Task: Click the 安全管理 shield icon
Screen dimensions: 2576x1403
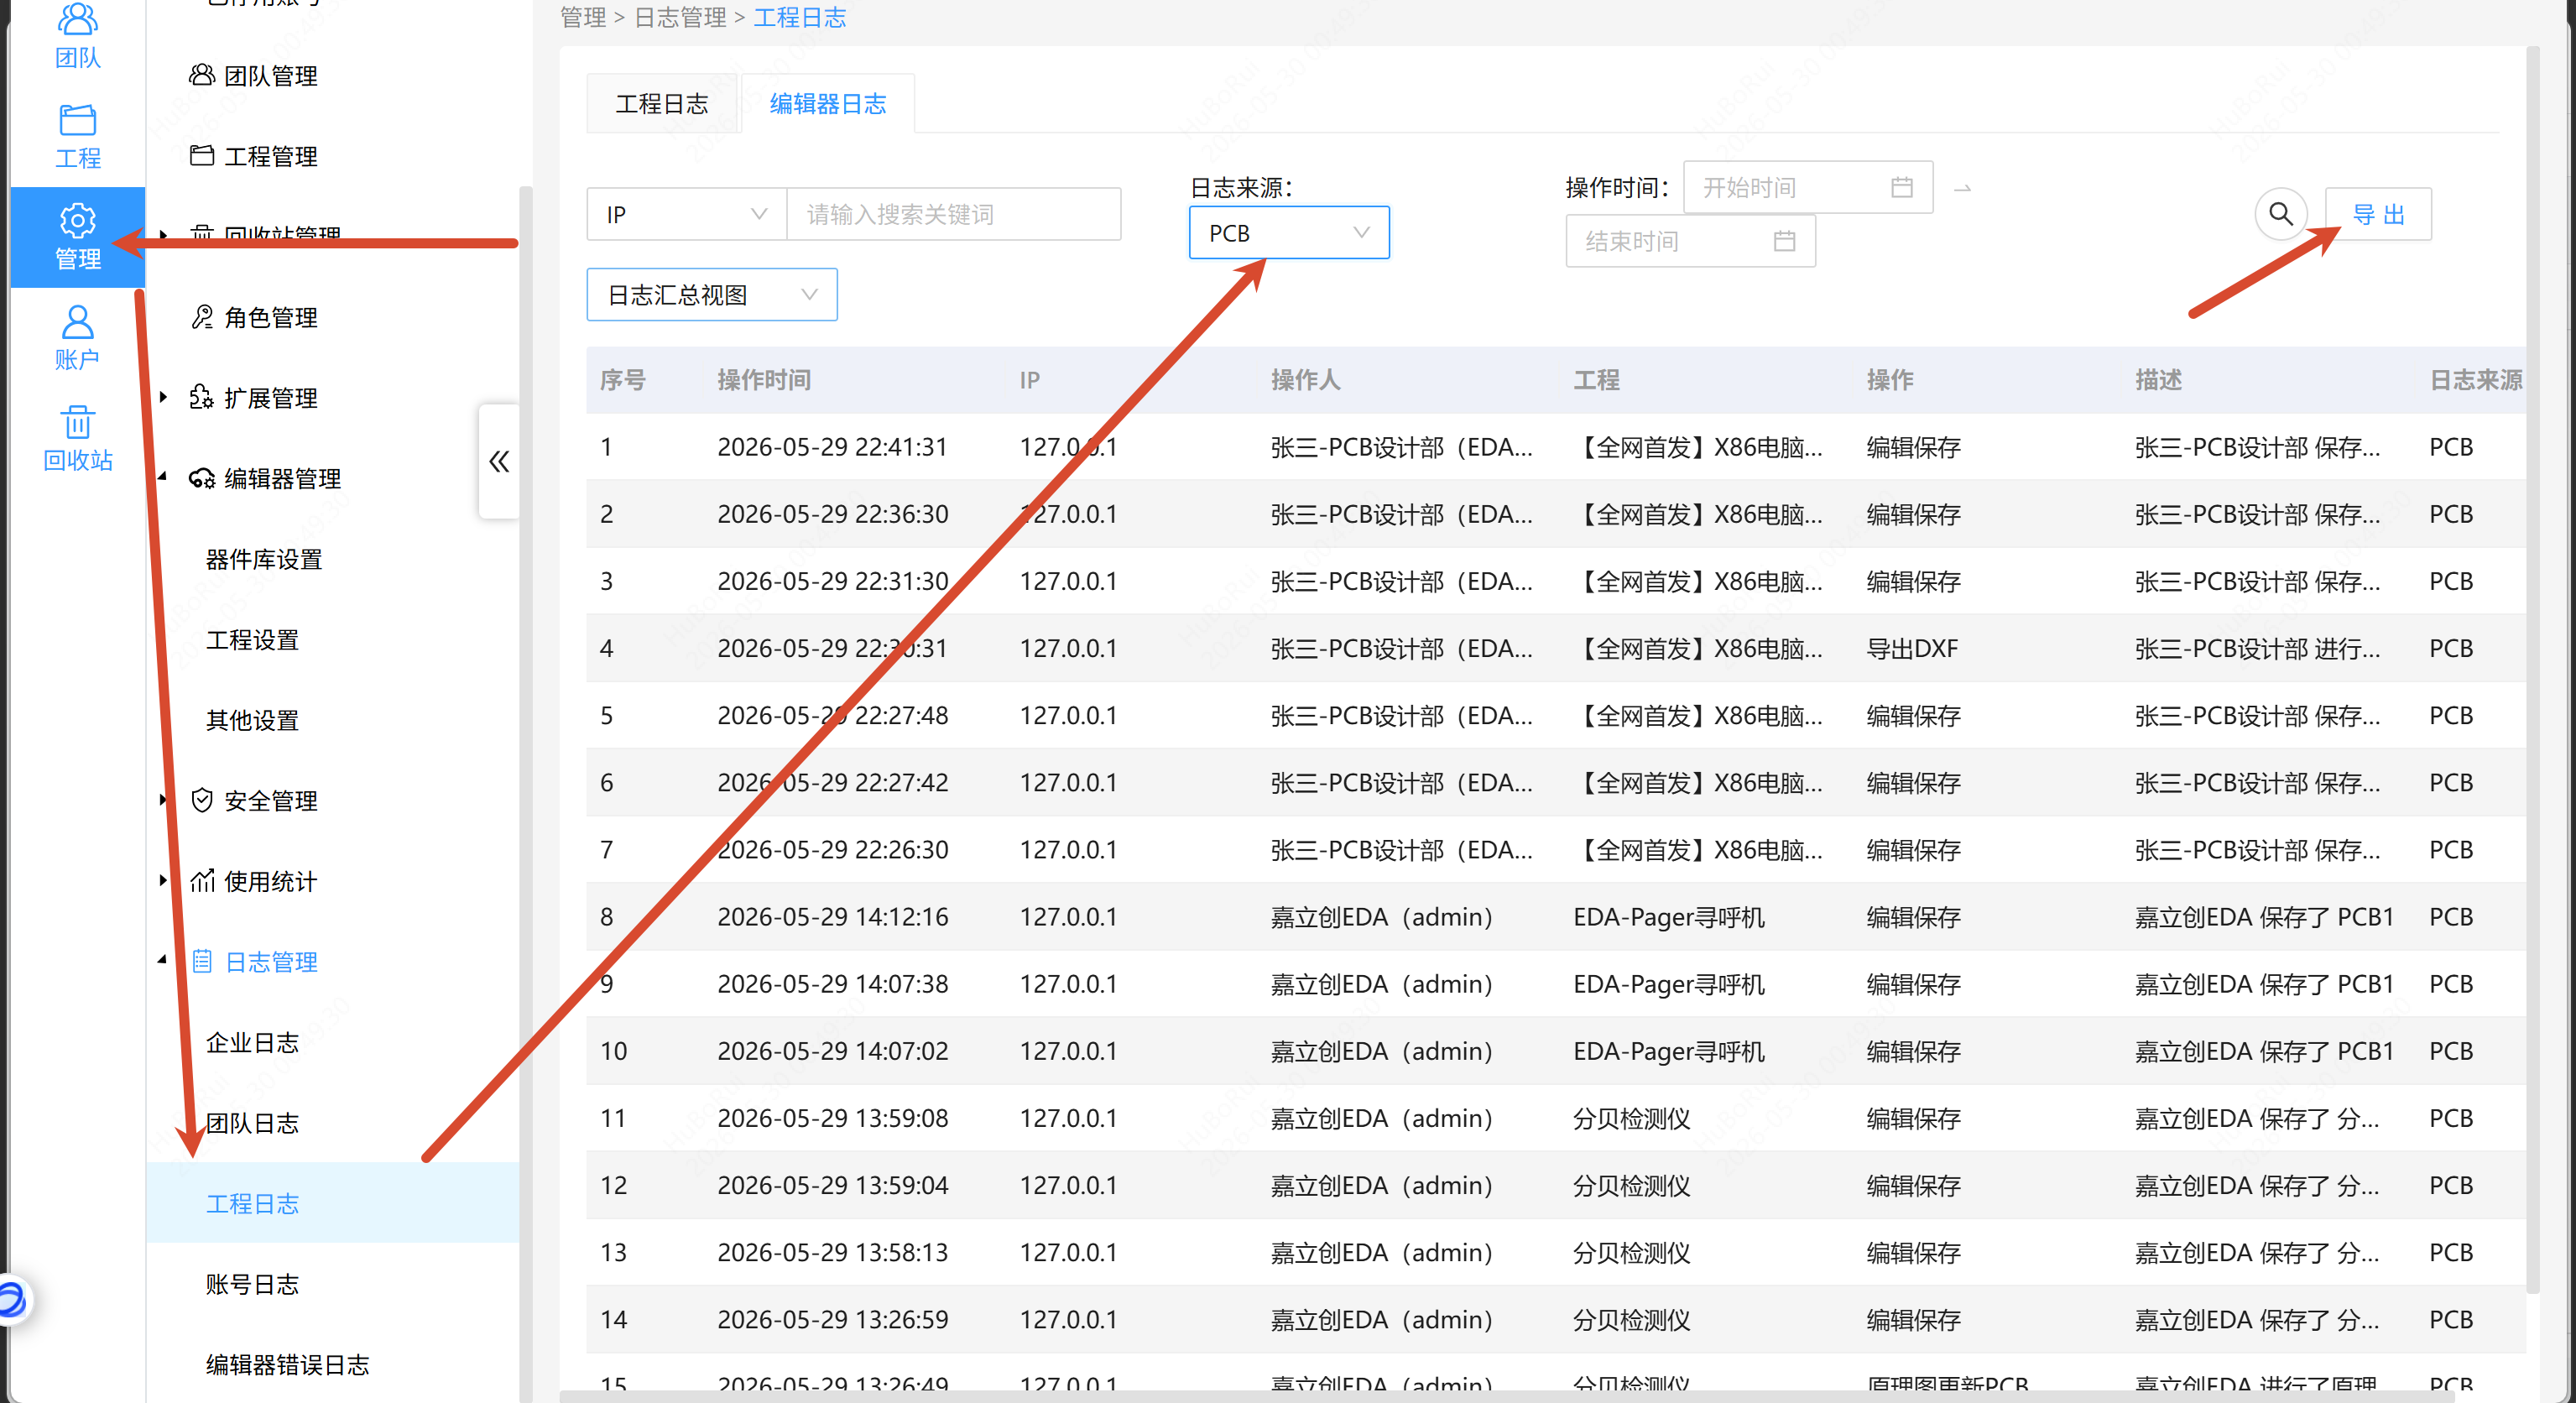Action: (x=201, y=800)
